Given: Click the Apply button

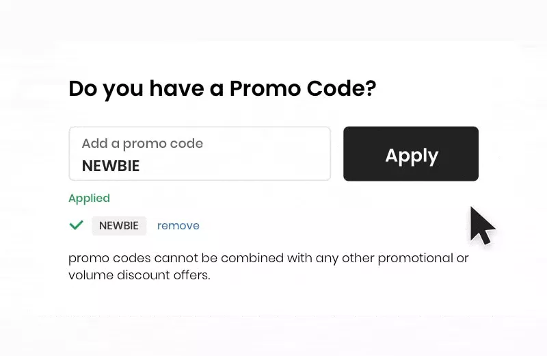Looking at the screenshot, I should pos(411,154).
